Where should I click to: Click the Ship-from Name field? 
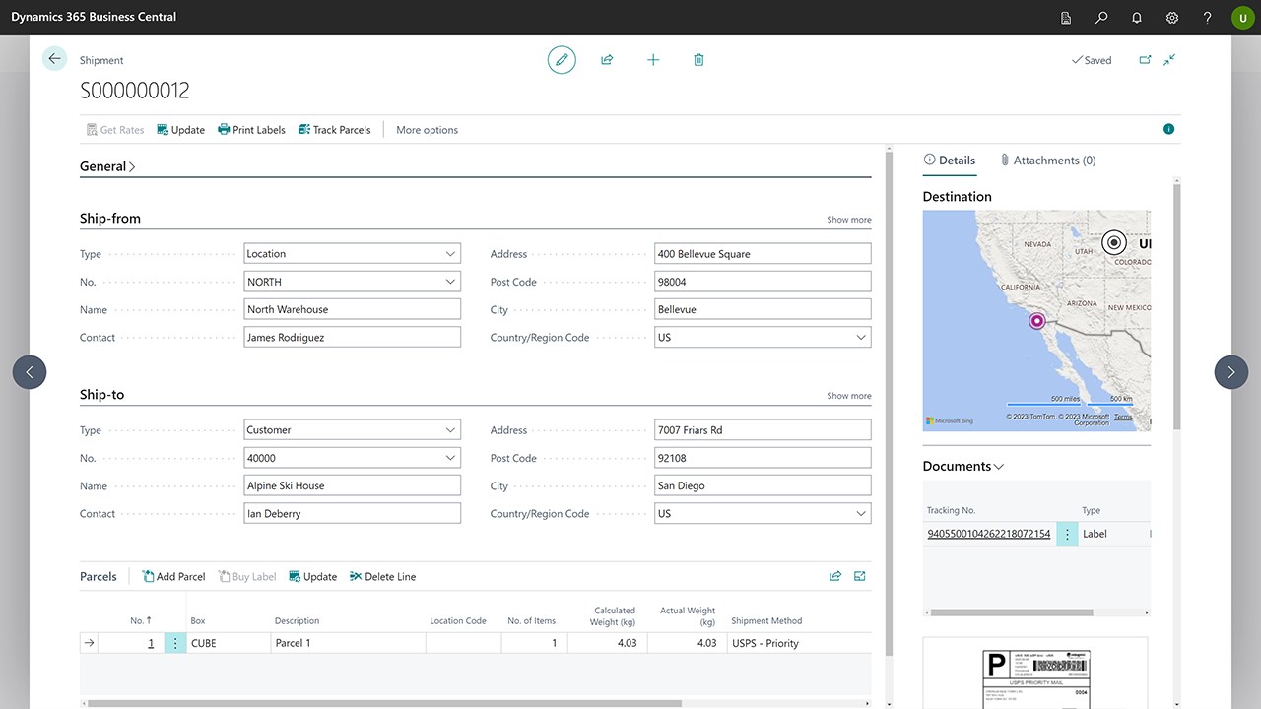353,309
